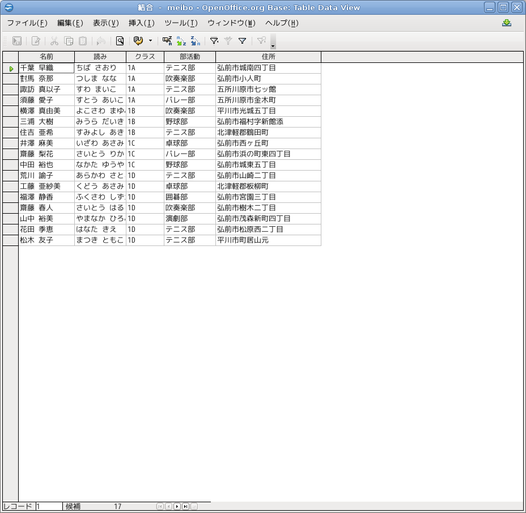Click the select-all corner header cell
The height and width of the screenshot is (513, 526).
pyautogui.click(x=10, y=57)
